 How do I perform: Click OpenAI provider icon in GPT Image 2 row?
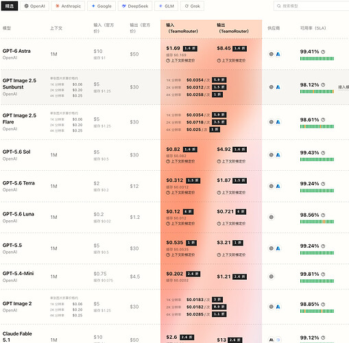(271, 307)
